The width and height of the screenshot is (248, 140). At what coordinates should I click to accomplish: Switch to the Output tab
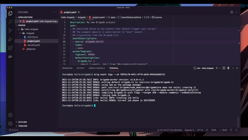tap(81, 68)
